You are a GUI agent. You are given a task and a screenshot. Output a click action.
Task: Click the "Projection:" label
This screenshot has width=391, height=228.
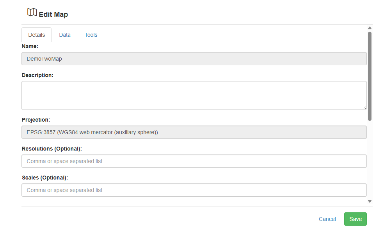[x=36, y=120]
